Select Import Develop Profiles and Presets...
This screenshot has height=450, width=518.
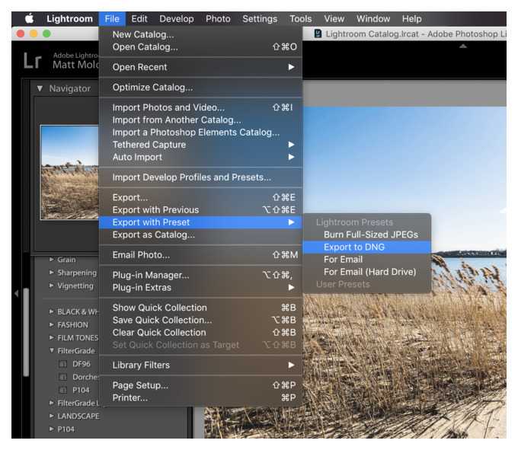200,177
